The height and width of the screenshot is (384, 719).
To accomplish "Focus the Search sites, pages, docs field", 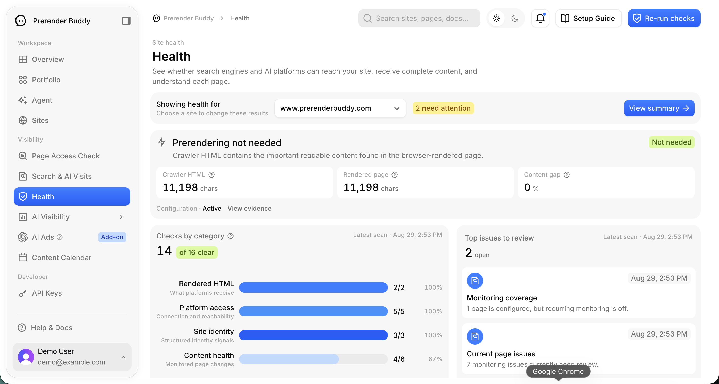I will click(419, 18).
